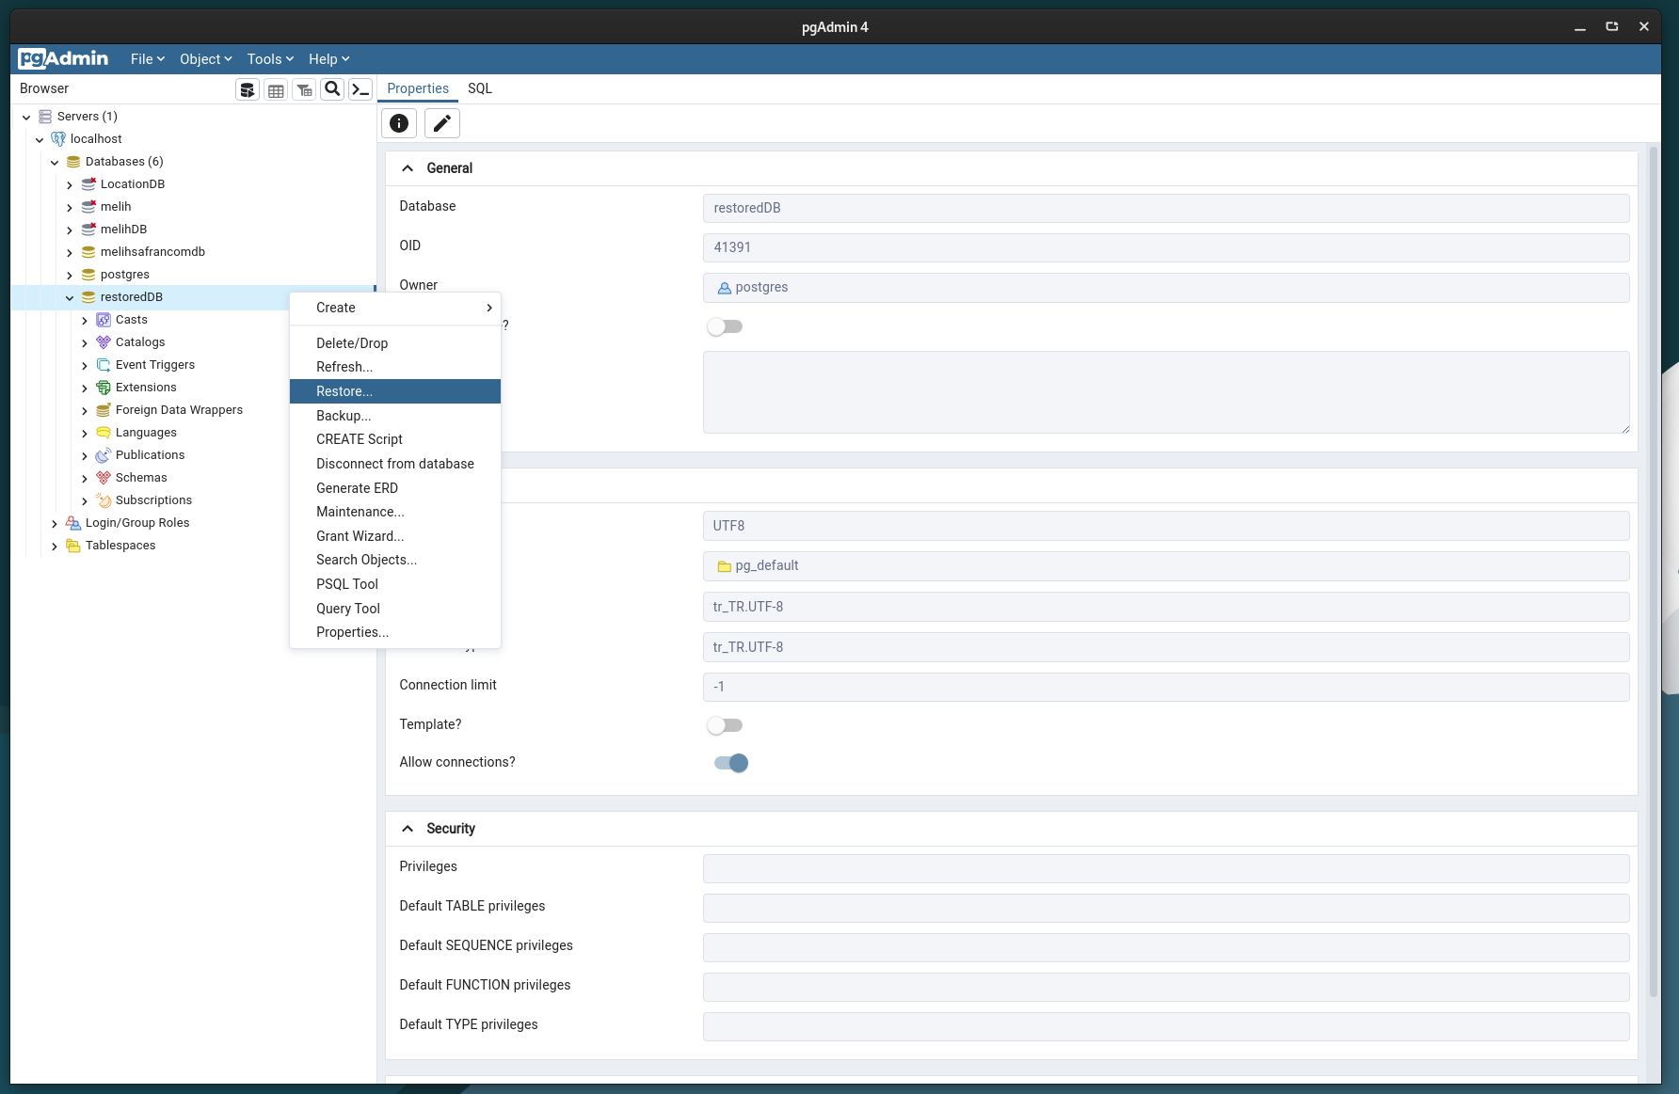Choose Backup... from context menu
The image size is (1679, 1094).
pos(395,416)
